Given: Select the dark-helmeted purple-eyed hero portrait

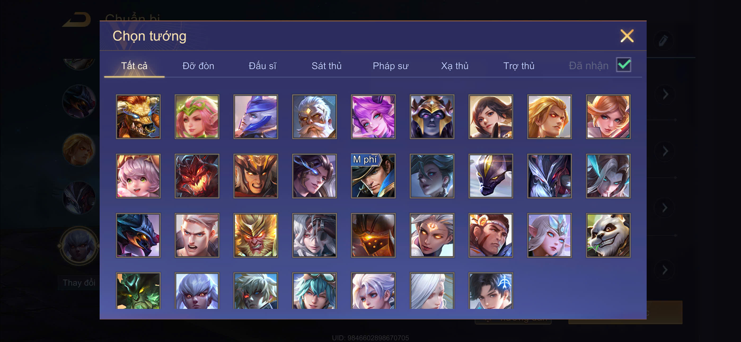Looking at the screenshot, I should [x=432, y=117].
